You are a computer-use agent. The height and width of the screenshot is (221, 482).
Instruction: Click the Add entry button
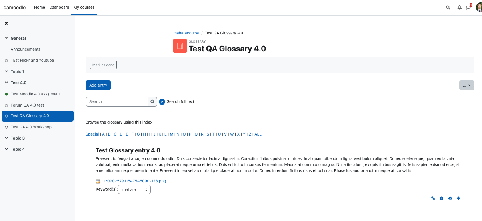pyautogui.click(x=98, y=85)
